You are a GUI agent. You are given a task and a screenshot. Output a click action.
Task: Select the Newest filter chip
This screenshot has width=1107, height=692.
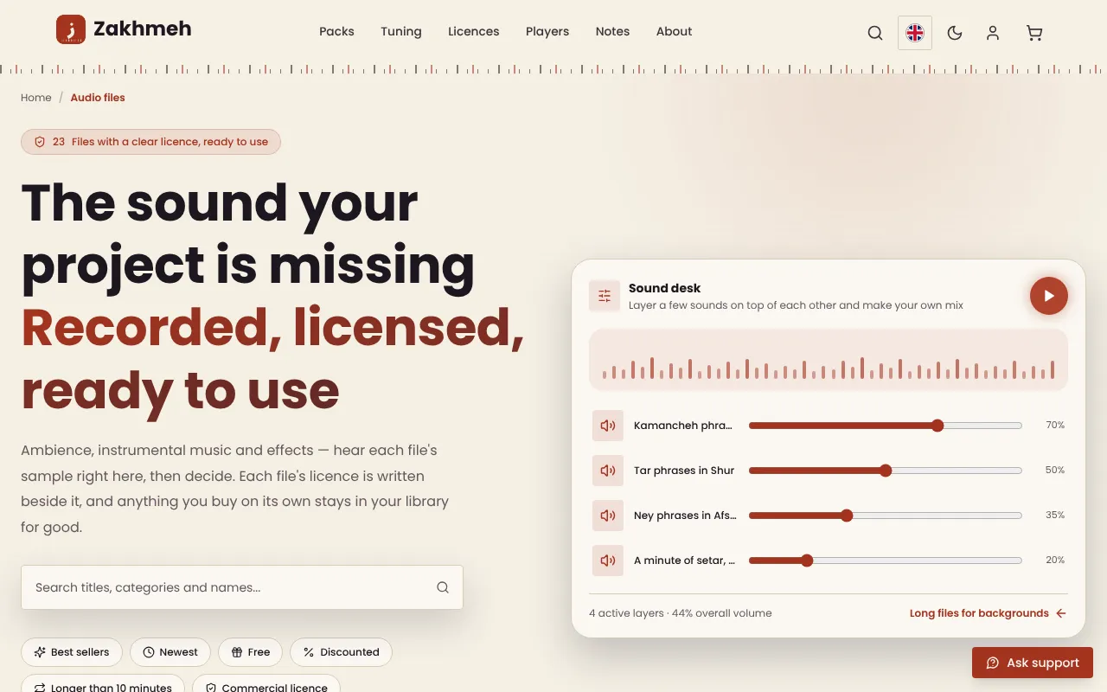coord(170,652)
